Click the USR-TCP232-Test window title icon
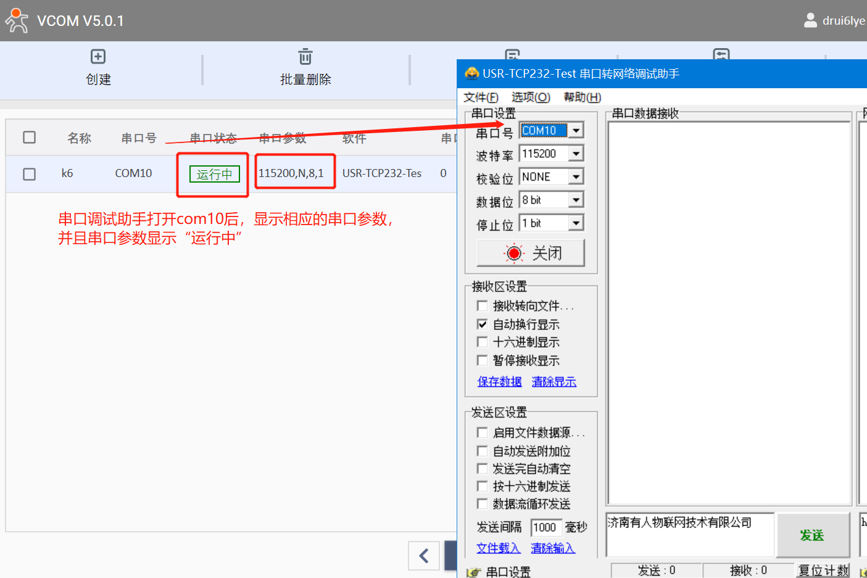 [472, 73]
